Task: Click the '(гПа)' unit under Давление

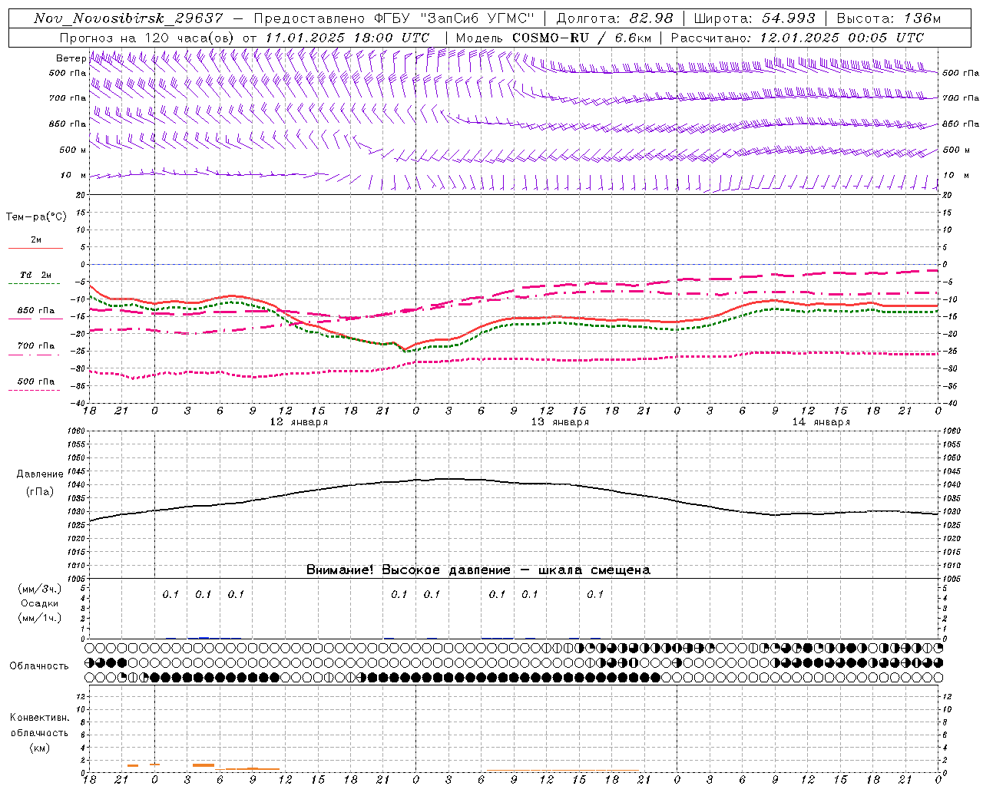Action: [x=40, y=491]
